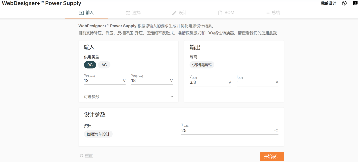Click the 隔离 label in output card
Image resolution: width=358 pixels, height=162 pixels.
[193, 57]
